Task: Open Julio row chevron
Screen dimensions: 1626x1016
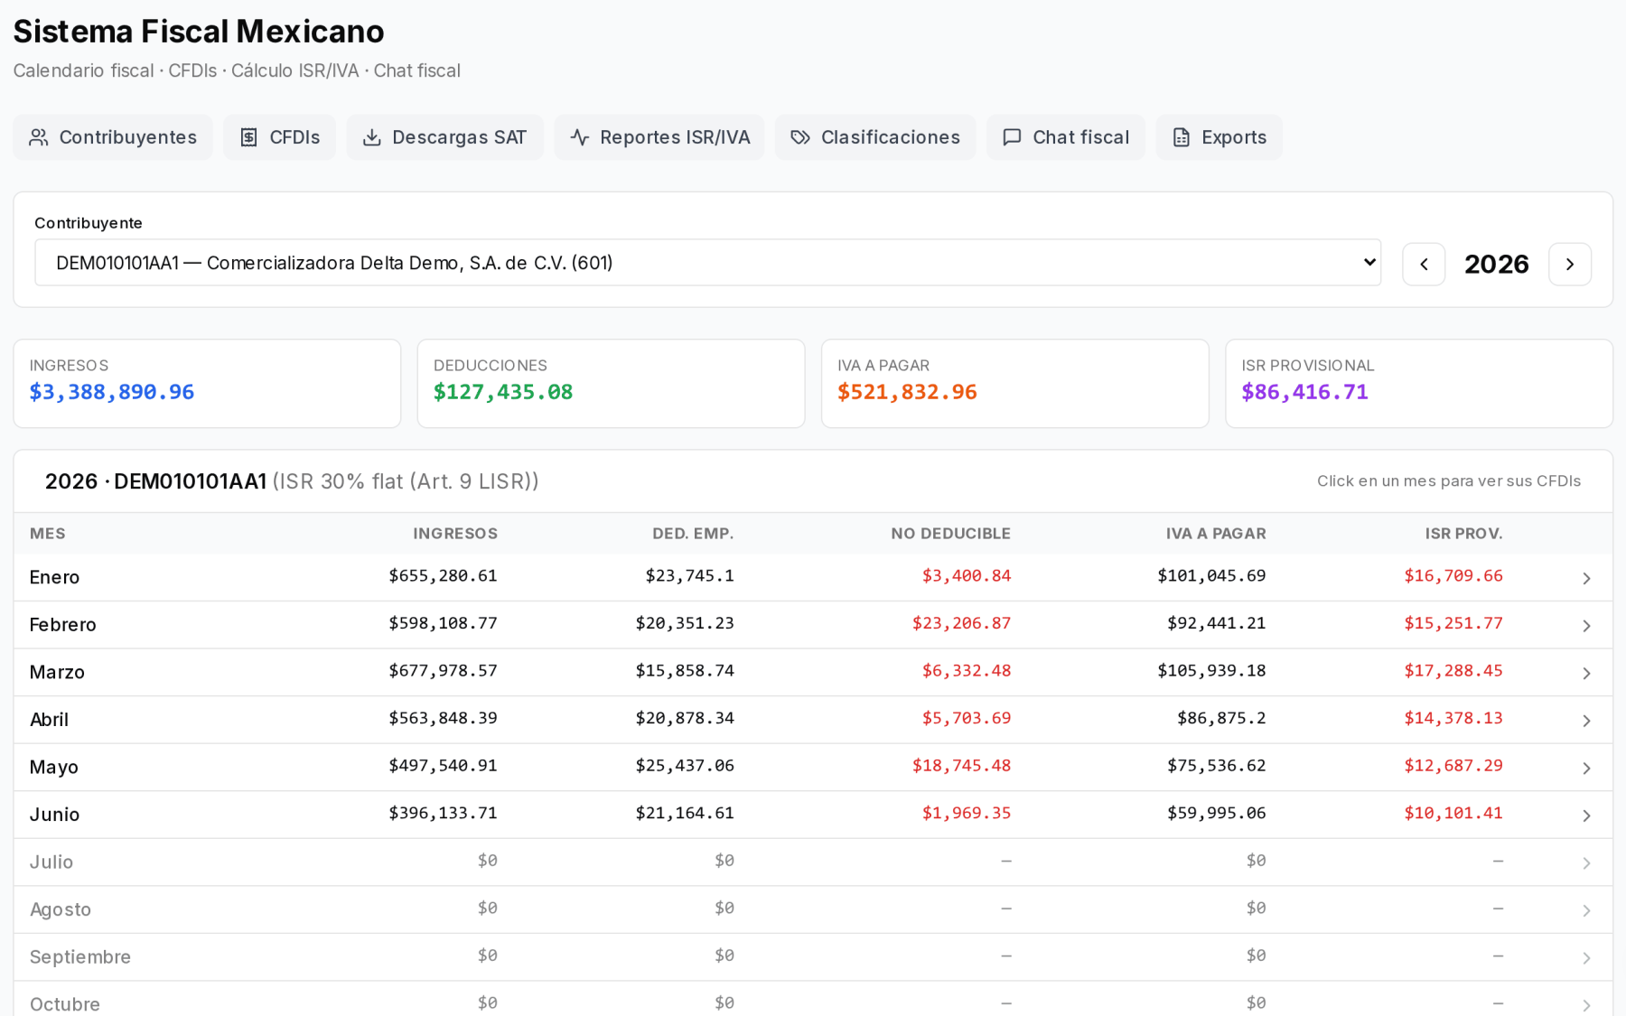Action: point(1586,863)
